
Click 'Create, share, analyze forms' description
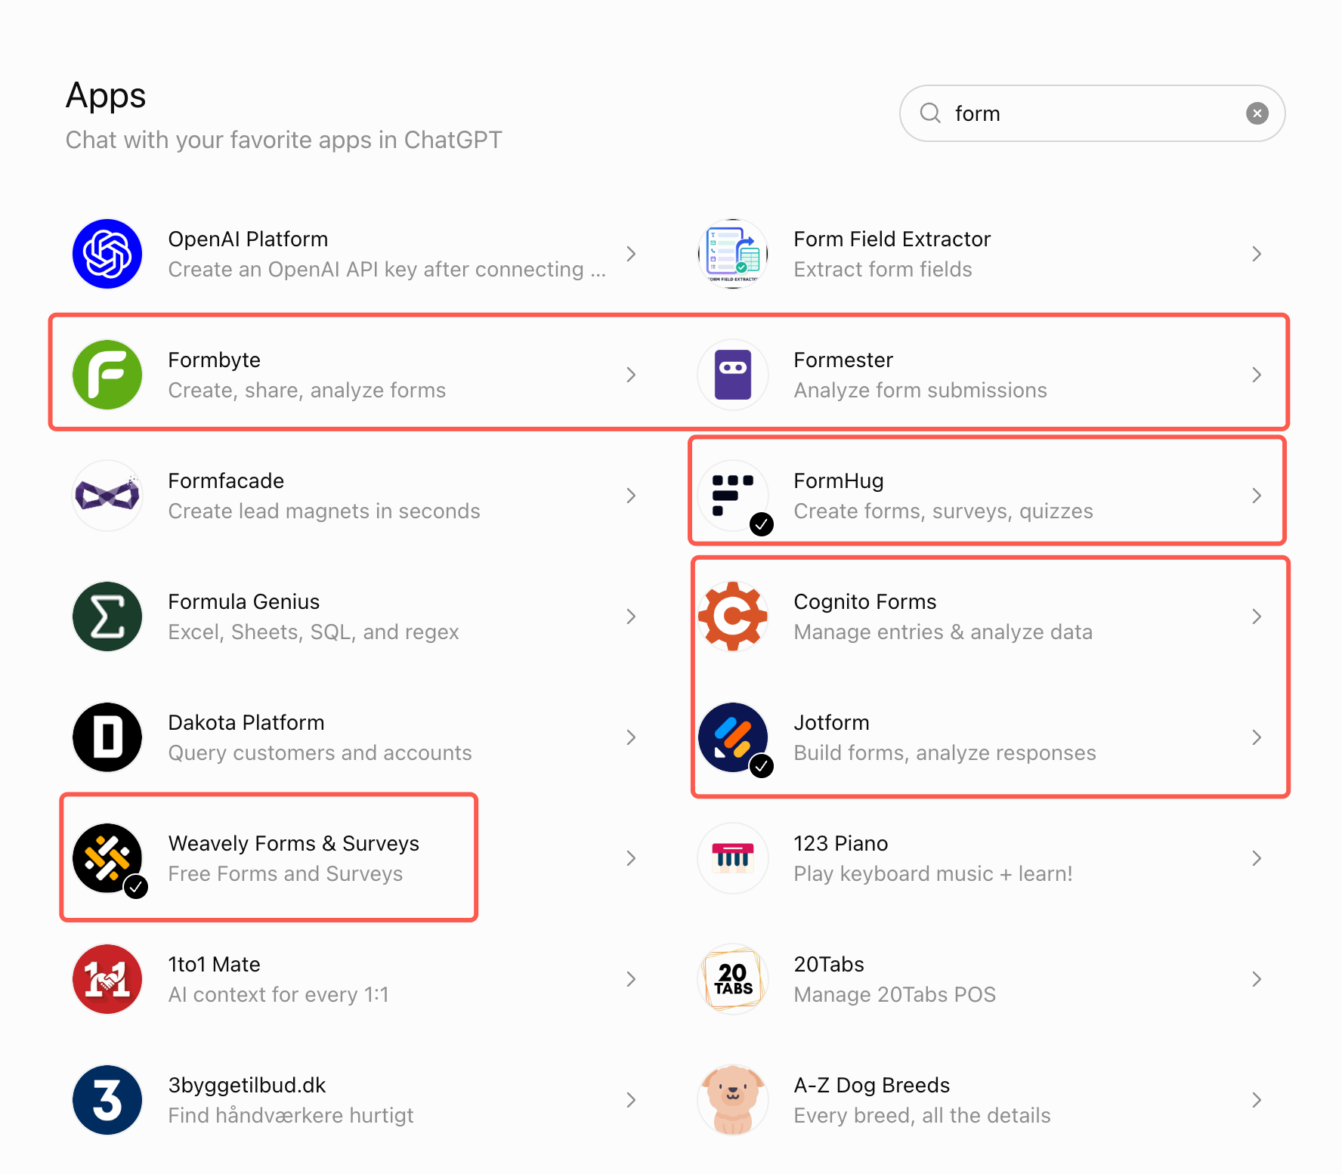click(x=307, y=391)
